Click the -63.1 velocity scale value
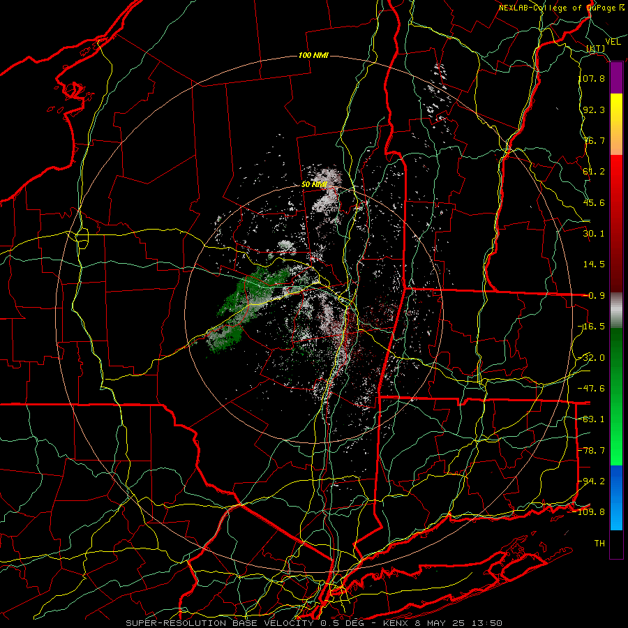This screenshot has height=628, width=628. 591,419
